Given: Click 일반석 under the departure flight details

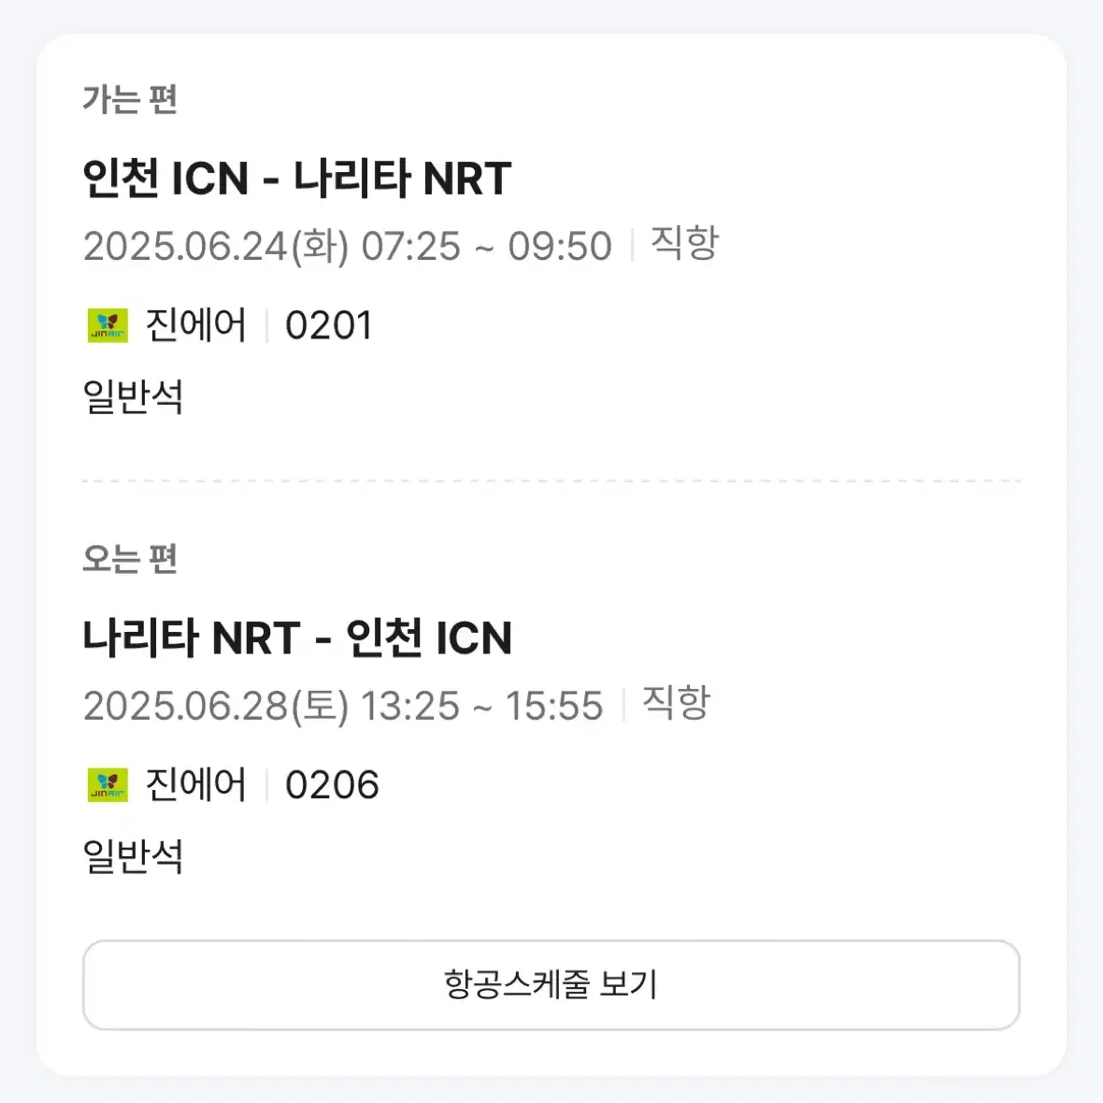Looking at the screenshot, I should (x=134, y=396).
